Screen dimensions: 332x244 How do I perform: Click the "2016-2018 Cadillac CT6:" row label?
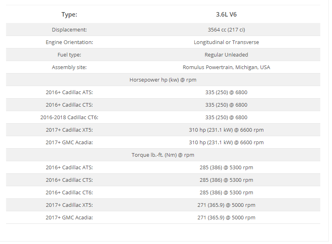[69, 117]
